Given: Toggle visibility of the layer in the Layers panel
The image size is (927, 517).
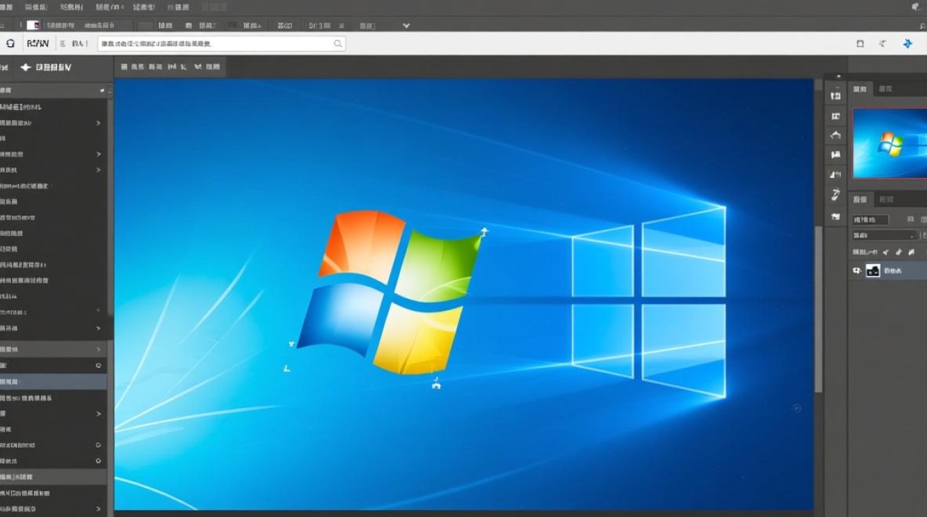Looking at the screenshot, I should tap(857, 270).
